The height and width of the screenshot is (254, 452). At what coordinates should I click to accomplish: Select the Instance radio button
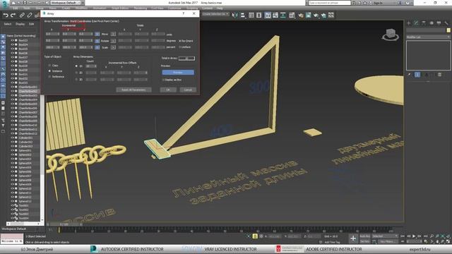(49, 71)
